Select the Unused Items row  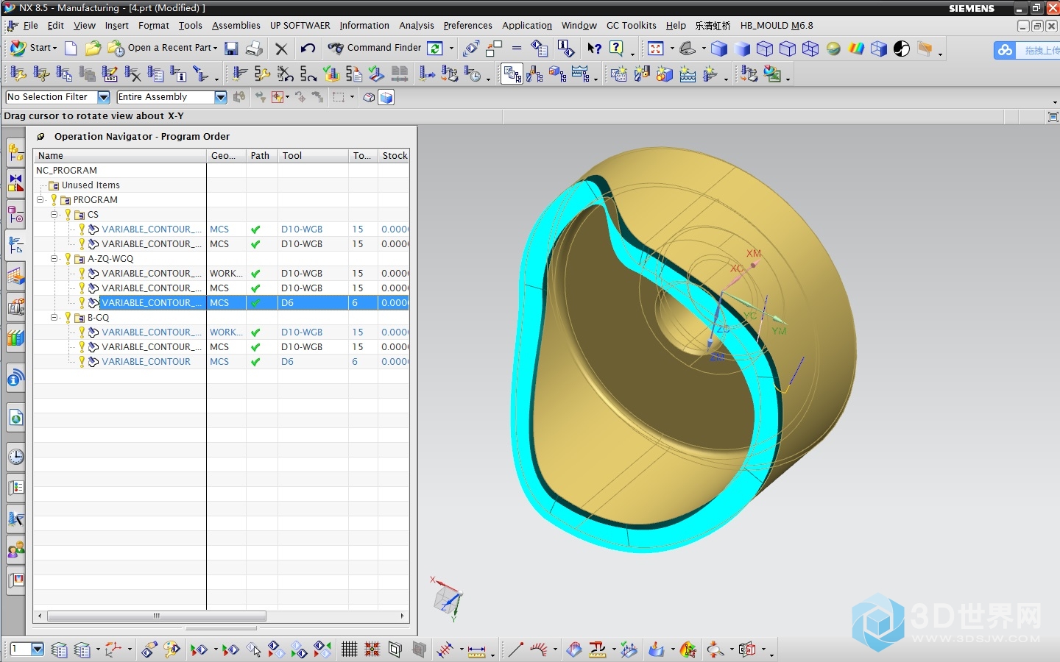click(x=221, y=185)
